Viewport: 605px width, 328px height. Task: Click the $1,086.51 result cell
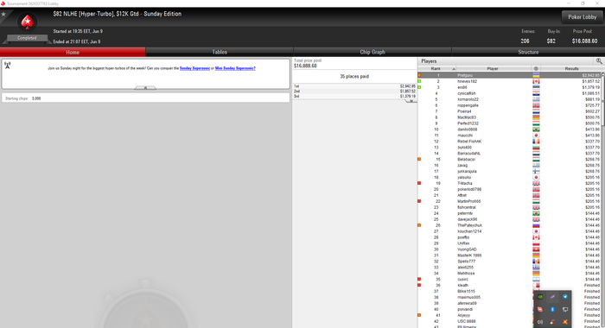pos(591,93)
